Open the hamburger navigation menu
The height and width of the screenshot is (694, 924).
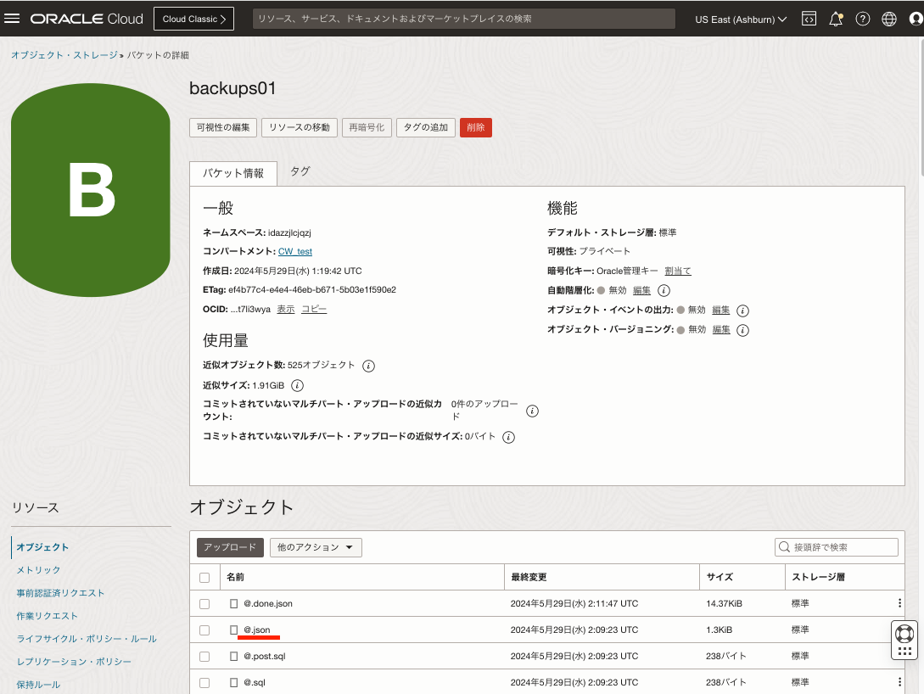point(12,19)
